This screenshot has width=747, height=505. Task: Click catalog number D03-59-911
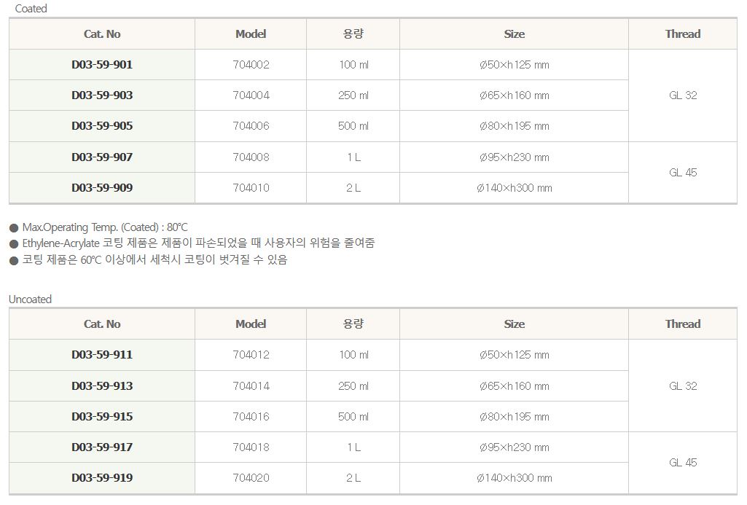click(x=102, y=355)
